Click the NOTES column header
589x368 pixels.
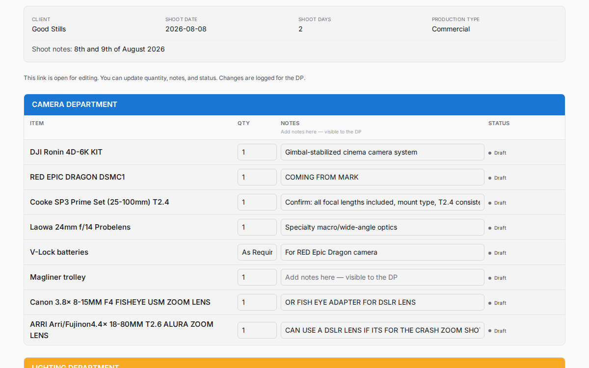coord(290,123)
